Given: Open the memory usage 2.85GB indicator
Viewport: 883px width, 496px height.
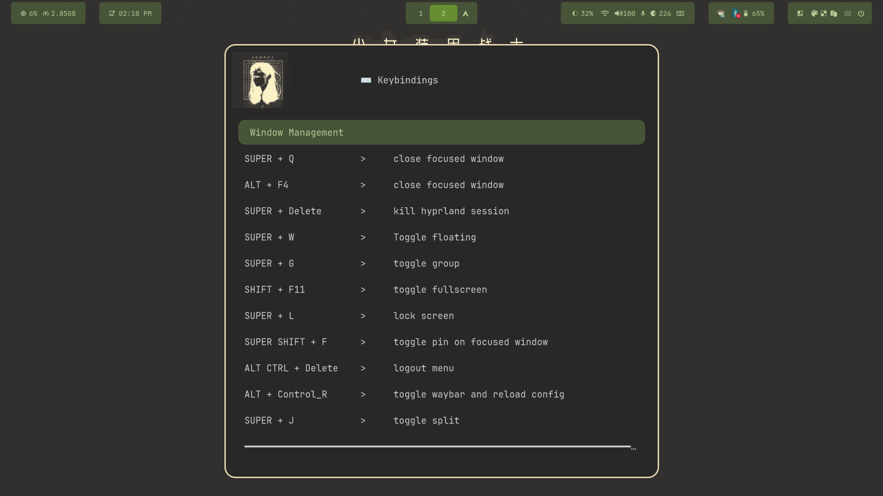Looking at the screenshot, I should (59, 13).
